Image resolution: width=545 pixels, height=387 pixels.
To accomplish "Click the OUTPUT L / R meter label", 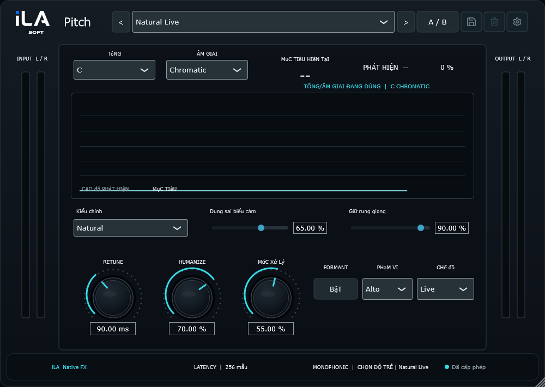I will tap(513, 58).
